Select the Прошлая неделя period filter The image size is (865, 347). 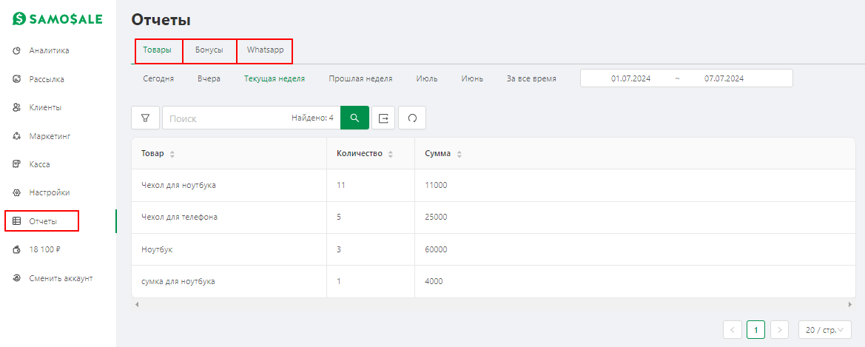pyautogui.click(x=361, y=78)
